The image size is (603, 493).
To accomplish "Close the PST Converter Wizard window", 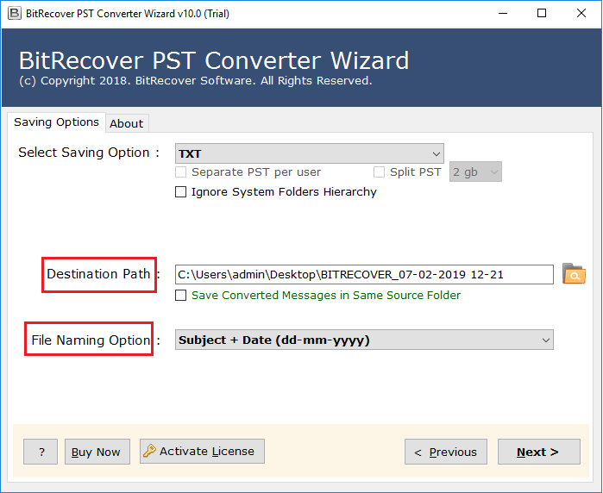I will click(x=581, y=14).
